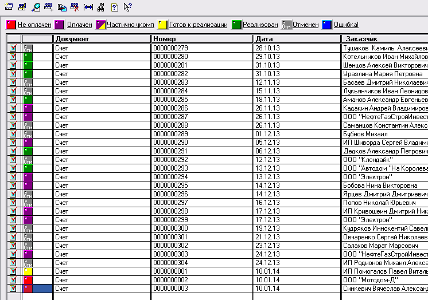Click the Не оплачен legend link
This screenshot has height=300, width=428.
coord(34,25)
